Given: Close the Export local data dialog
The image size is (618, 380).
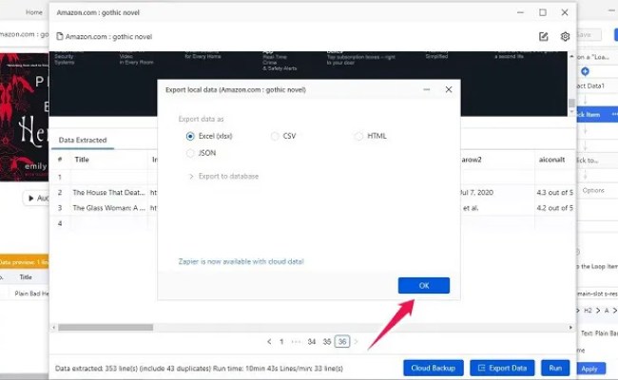Looking at the screenshot, I should coord(449,89).
